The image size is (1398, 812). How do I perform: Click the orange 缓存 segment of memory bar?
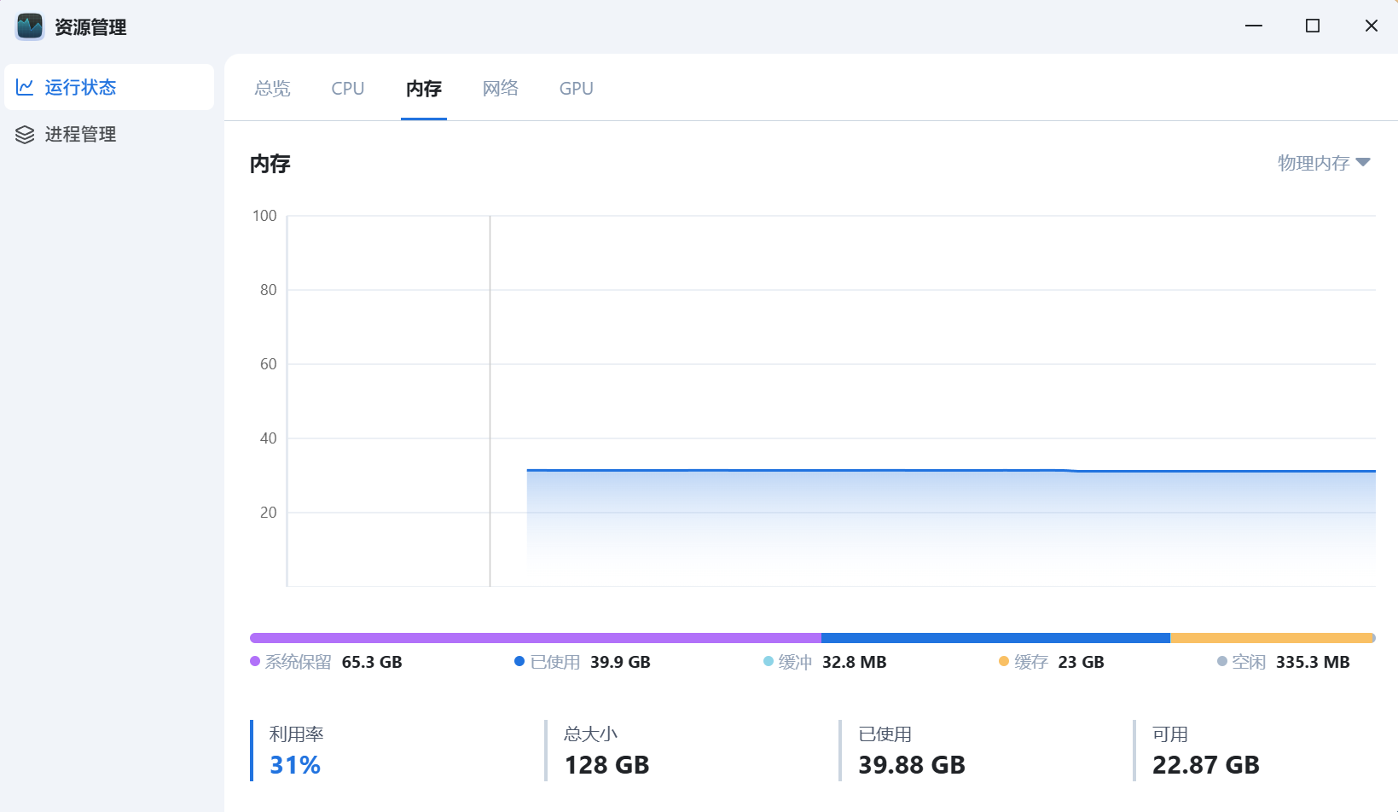coord(1271,638)
